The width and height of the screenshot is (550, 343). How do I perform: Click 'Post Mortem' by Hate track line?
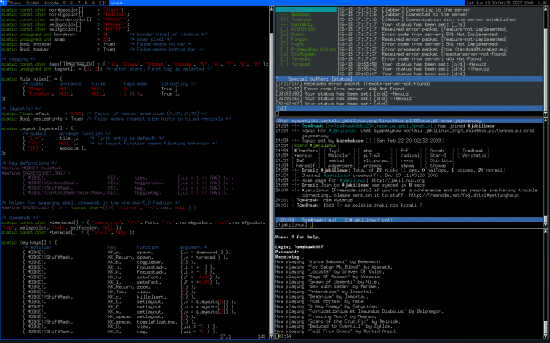[320, 301]
